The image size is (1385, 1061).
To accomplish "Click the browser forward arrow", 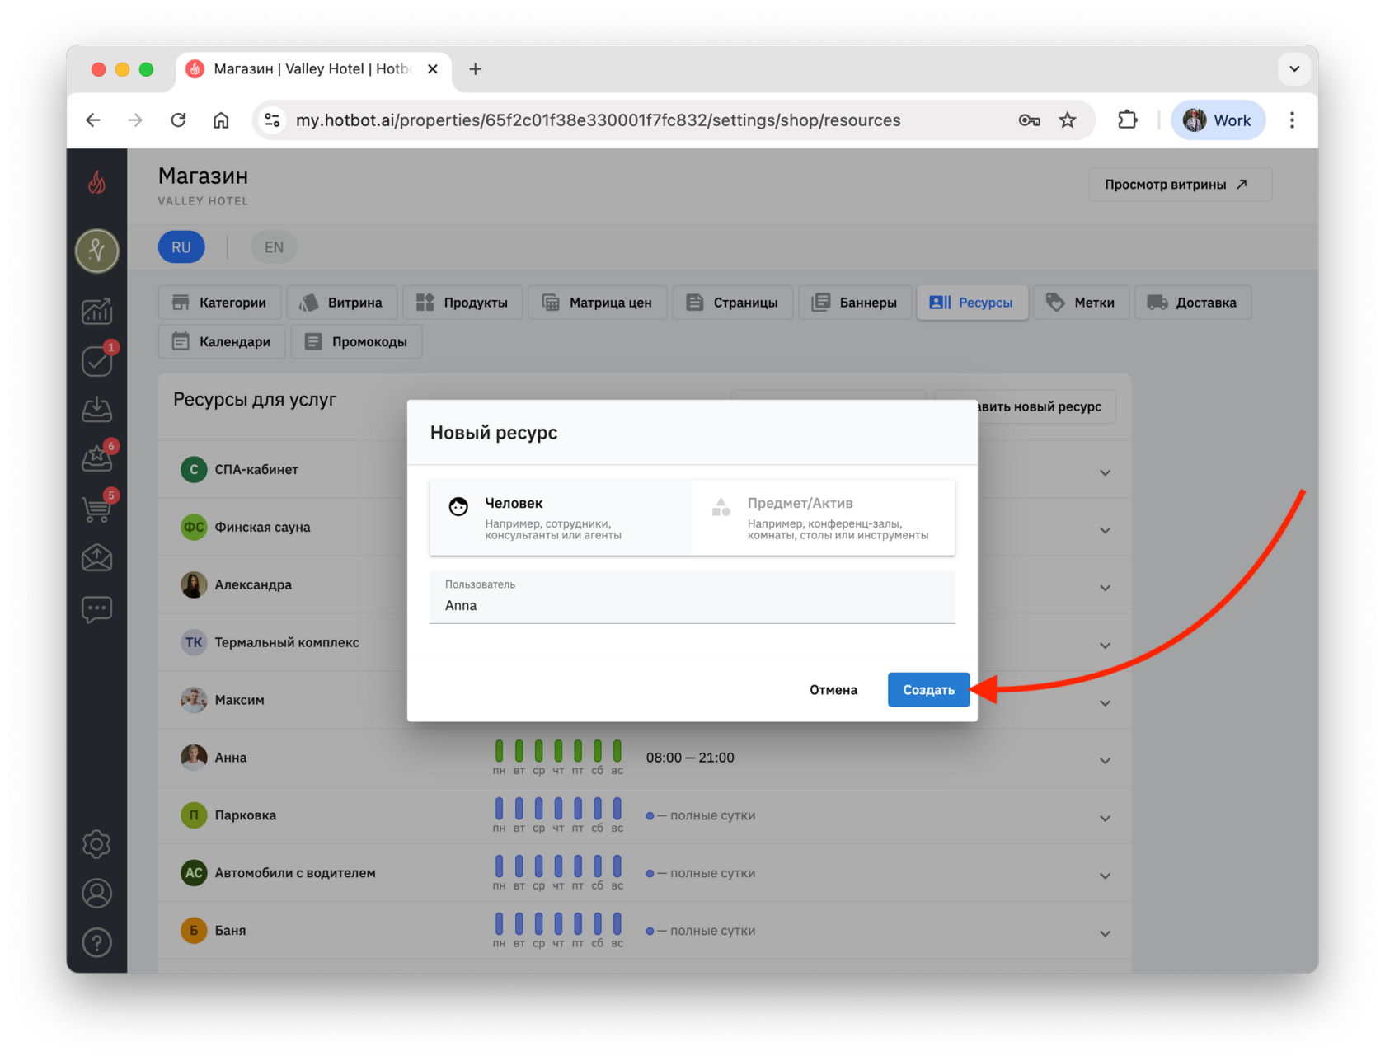I will click(135, 120).
